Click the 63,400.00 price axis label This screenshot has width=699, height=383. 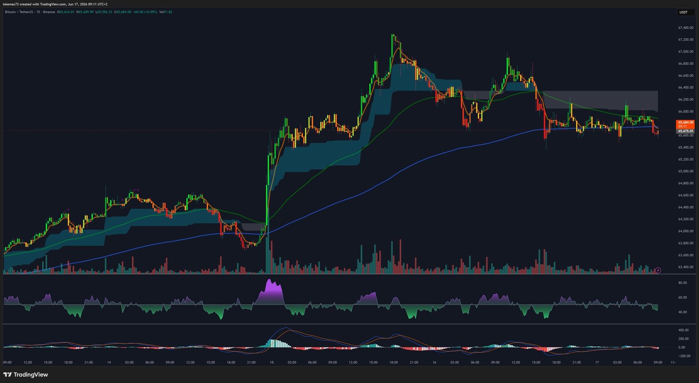(685, 267)
